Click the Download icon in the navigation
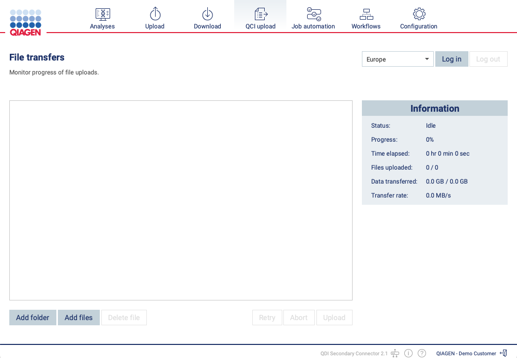The image size is (517, 362). point(207,14)
